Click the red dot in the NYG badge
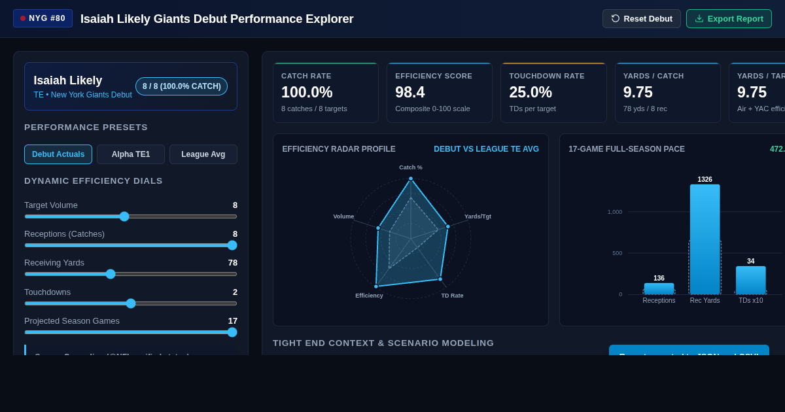This screenshot has width=785, height=412. tap(23, 18)
